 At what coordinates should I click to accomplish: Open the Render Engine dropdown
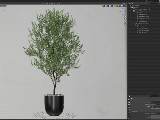point(155,102)
